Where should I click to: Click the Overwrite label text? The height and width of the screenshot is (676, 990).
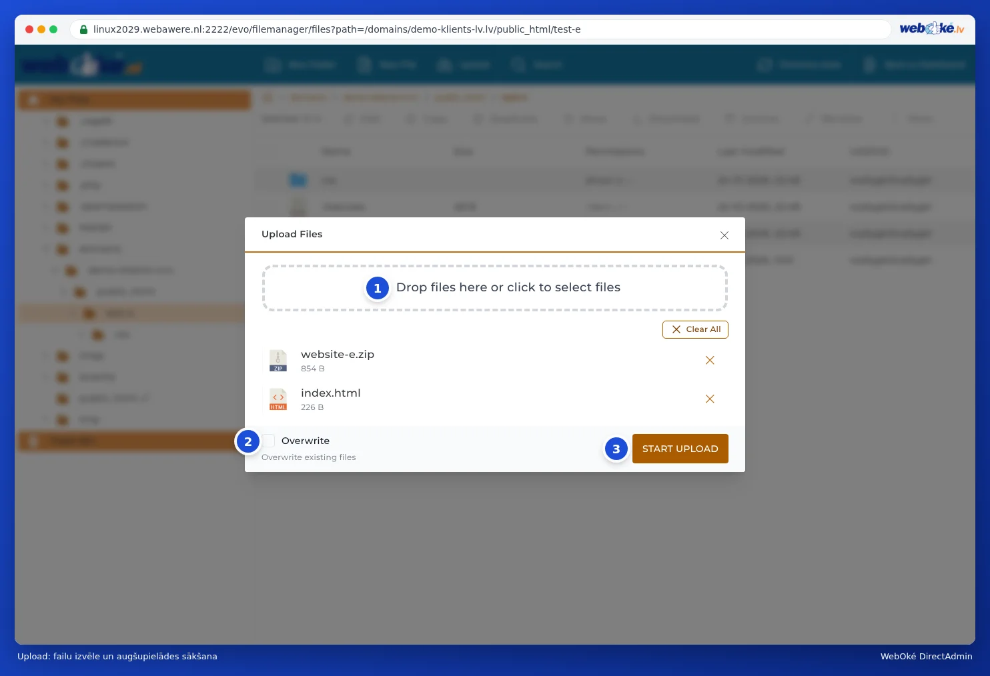pos(306,441)
